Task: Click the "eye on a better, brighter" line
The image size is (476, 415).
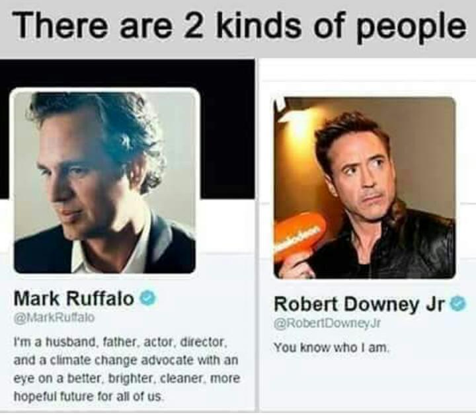Action: 127,379
